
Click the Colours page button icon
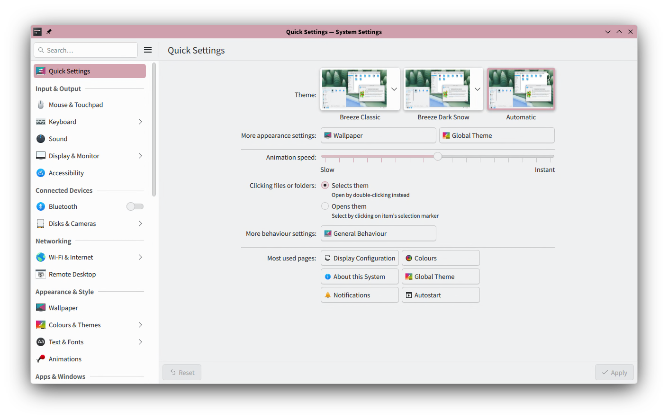click(409, 258)
